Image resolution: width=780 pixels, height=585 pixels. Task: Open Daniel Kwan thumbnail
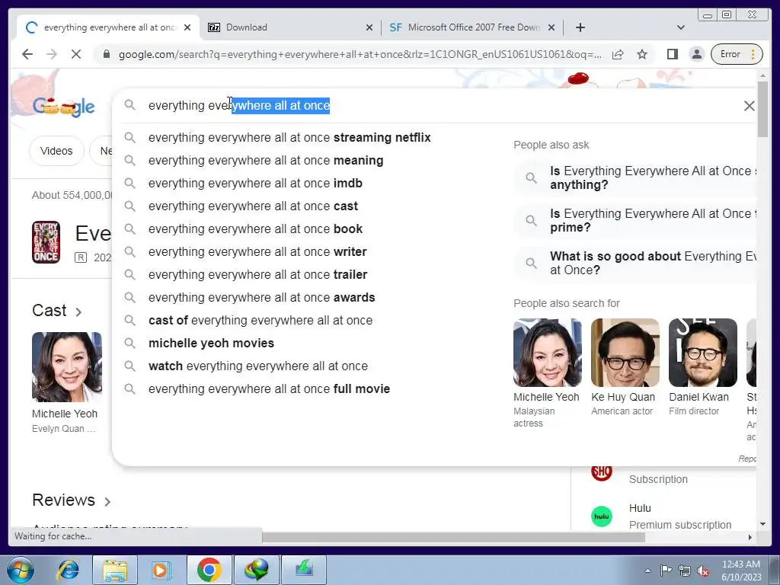click(x=702, y=353)
